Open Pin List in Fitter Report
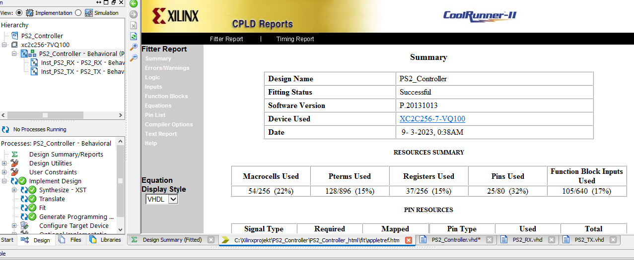This screenshot has width=634, height=268. (155, 115)
